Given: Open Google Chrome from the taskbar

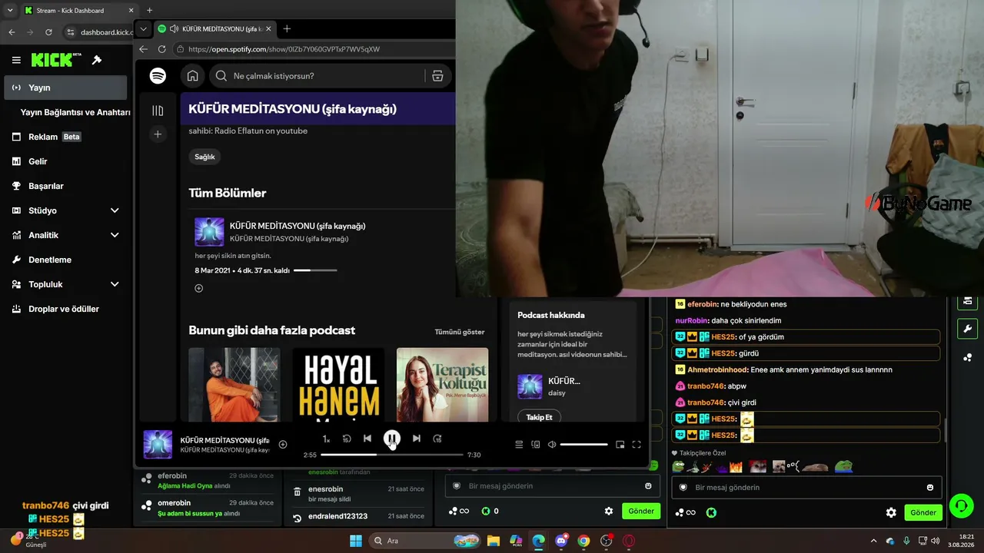Looking at the screenshot, I should [x=583, y=541].
